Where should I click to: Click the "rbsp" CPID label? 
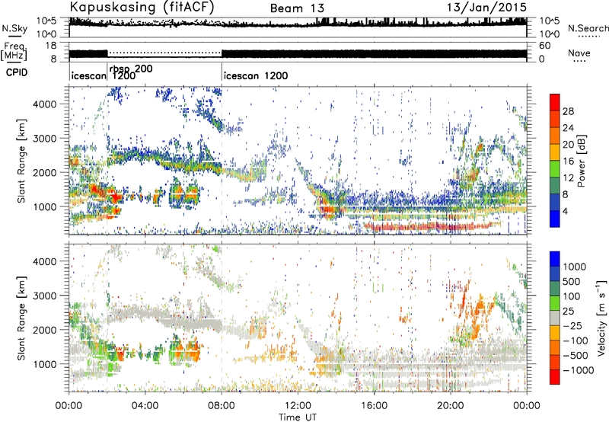(x=121, y=69)
